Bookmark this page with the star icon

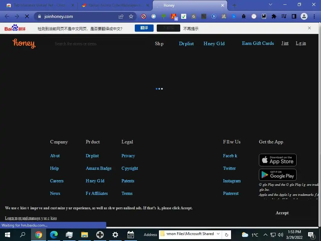point(131,16)
